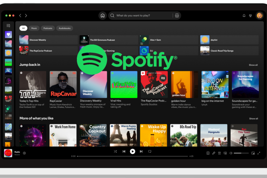Viewport: 267px width, 178px height.
Task: Select the All filter chip
Action: point(23,28)
